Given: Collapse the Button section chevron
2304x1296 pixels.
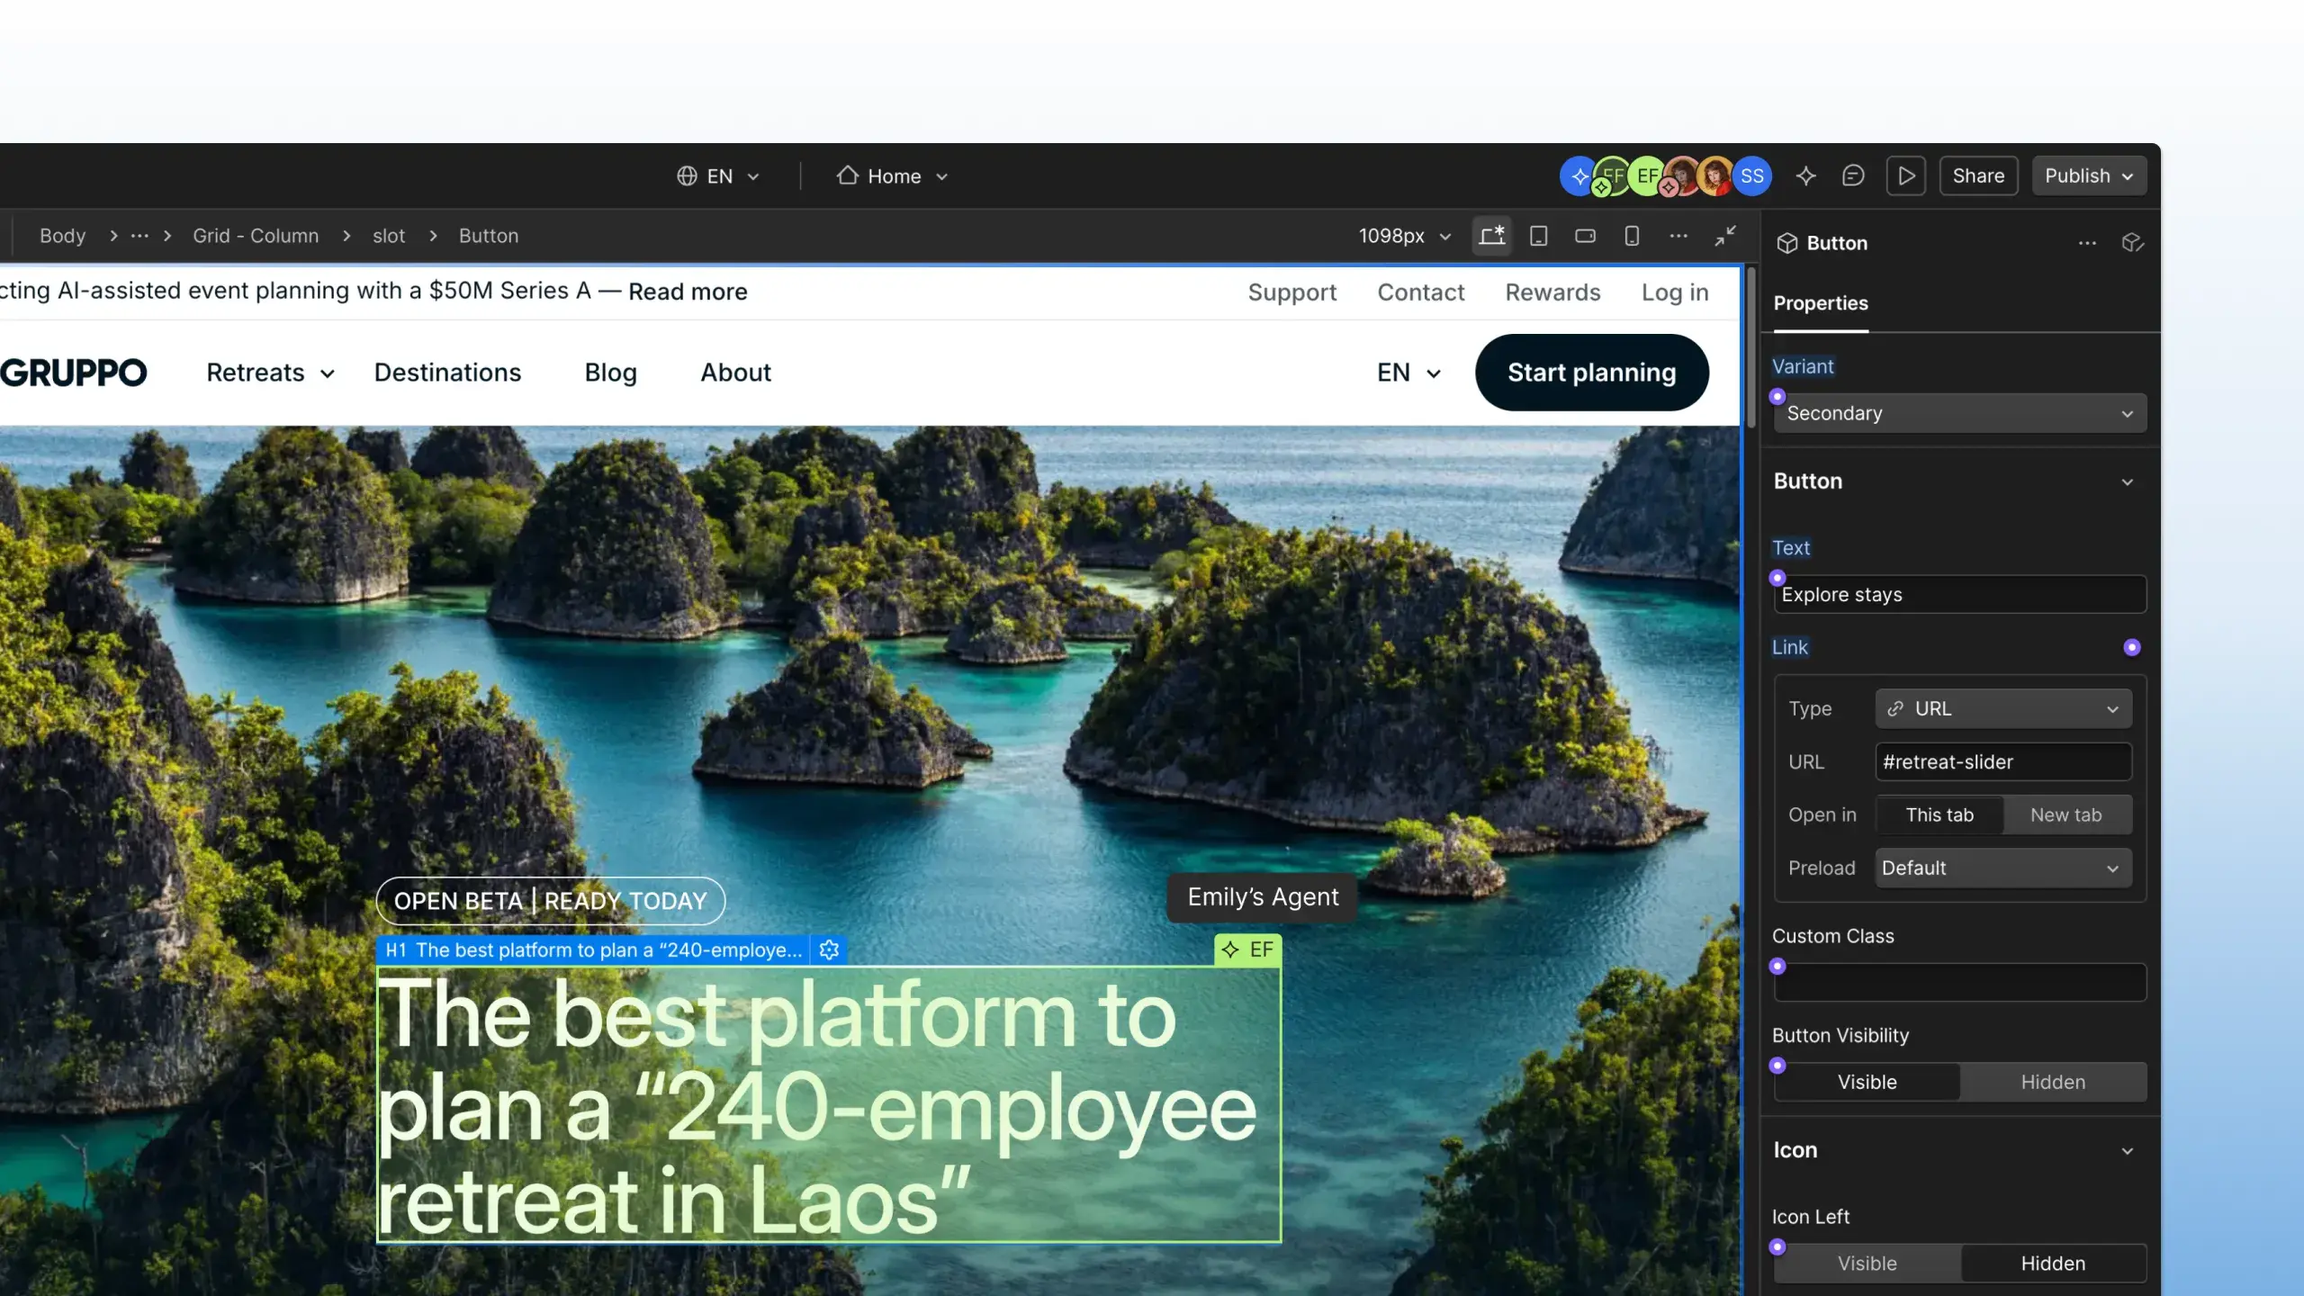Looking at the screenshot, I should (2127, 481).
